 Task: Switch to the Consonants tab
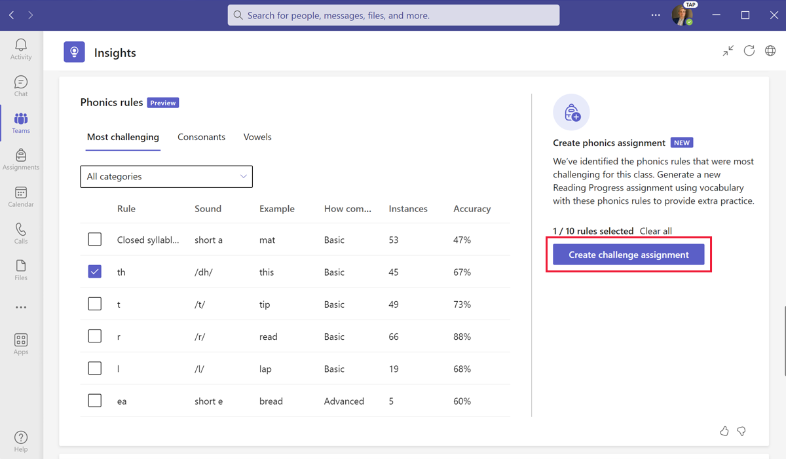click(201, 137)
